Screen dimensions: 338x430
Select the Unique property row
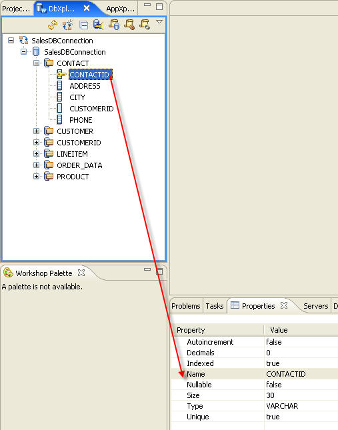point(255,417)
